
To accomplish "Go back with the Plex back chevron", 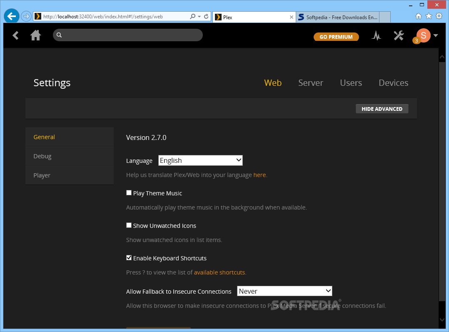I will coord(16,35).
